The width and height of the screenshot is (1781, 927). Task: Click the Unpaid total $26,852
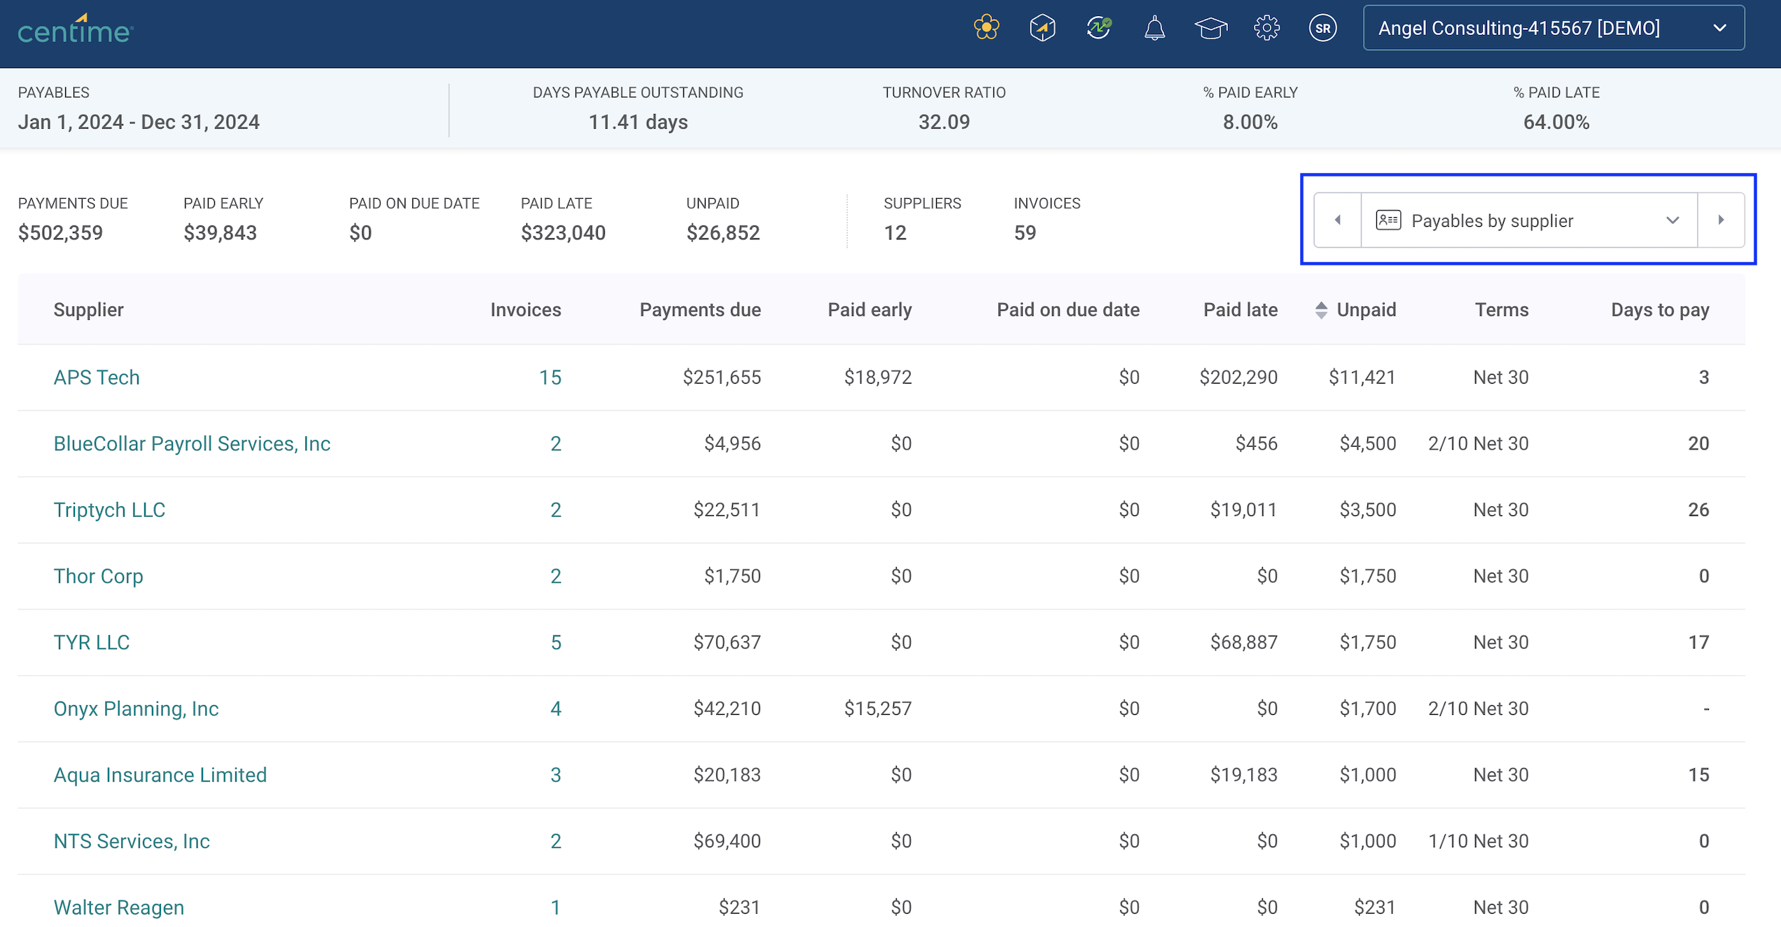point(722,232)
